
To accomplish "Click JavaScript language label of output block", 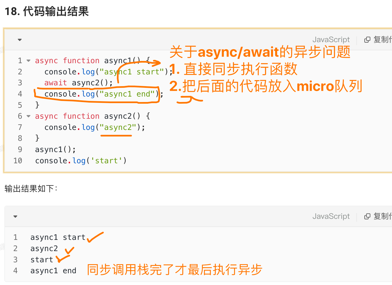I will (x=331, y=217).
